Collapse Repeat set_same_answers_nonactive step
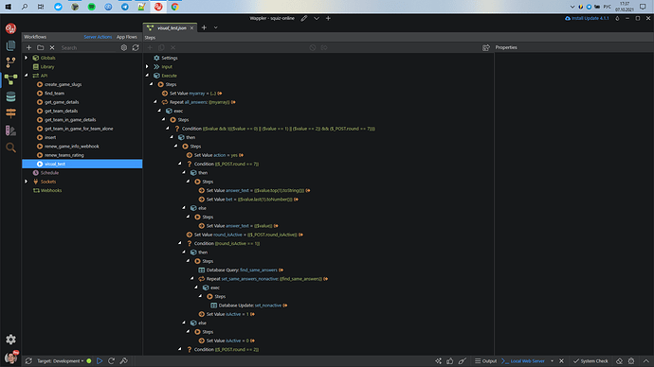Viewport: 654px width, 367px height. point(191,278)
